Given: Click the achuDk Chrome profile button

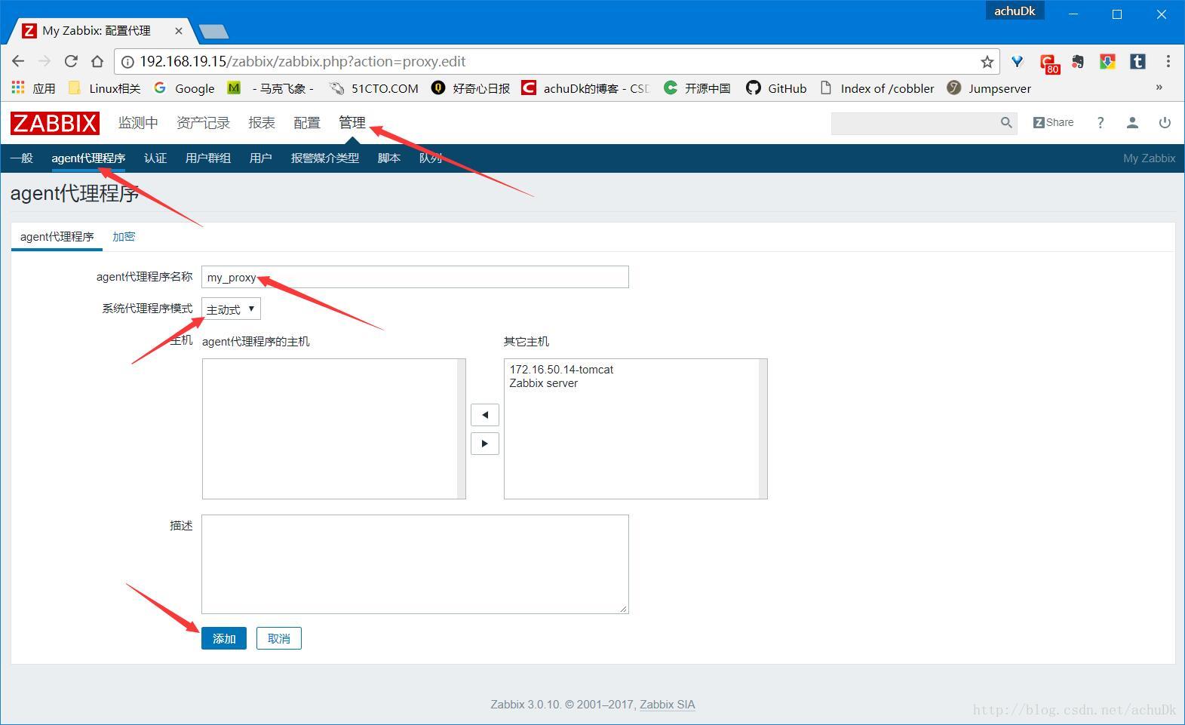Looking at the screenshot, I should [x=1015, y=11].
